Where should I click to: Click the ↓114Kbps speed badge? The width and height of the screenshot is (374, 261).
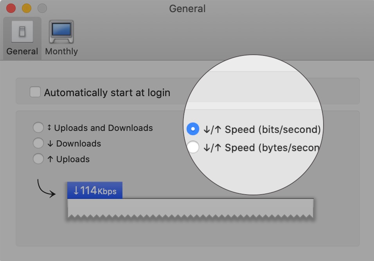tap(94, 189)
